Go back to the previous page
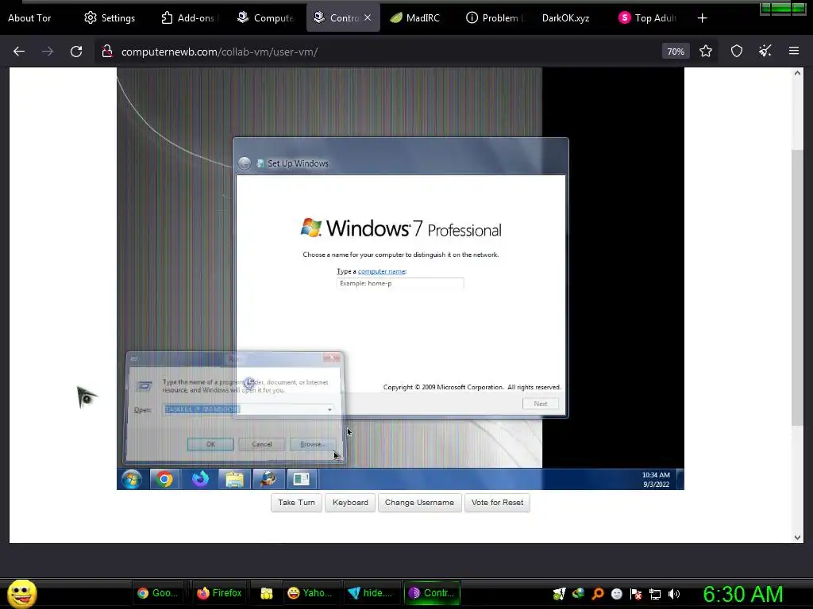813x609 pixels. (19, 52)
